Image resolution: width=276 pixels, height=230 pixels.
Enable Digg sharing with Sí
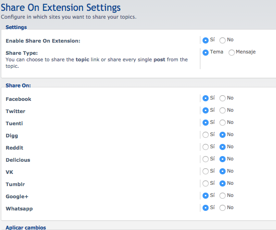click(x=206, y=135)
